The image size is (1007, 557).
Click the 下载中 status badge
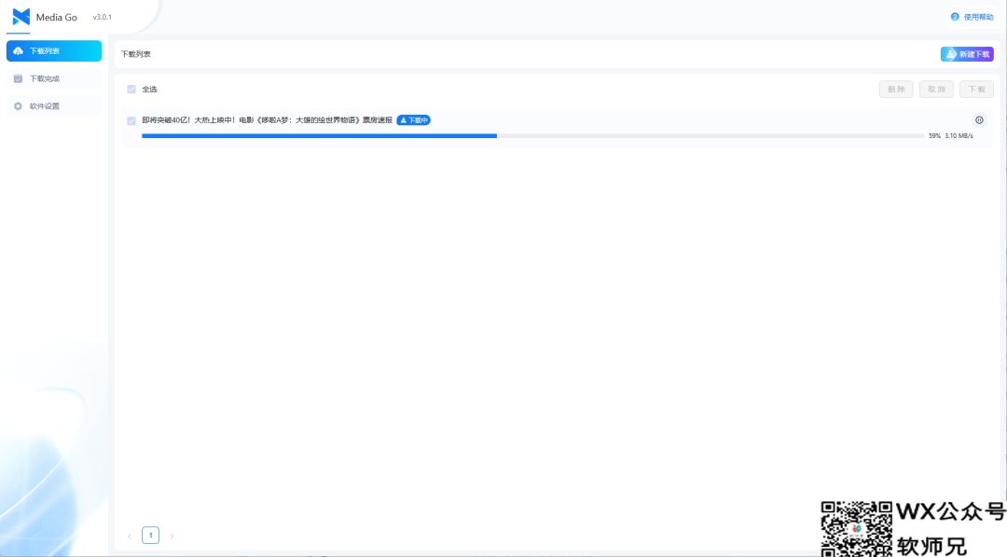coord(414,120)
